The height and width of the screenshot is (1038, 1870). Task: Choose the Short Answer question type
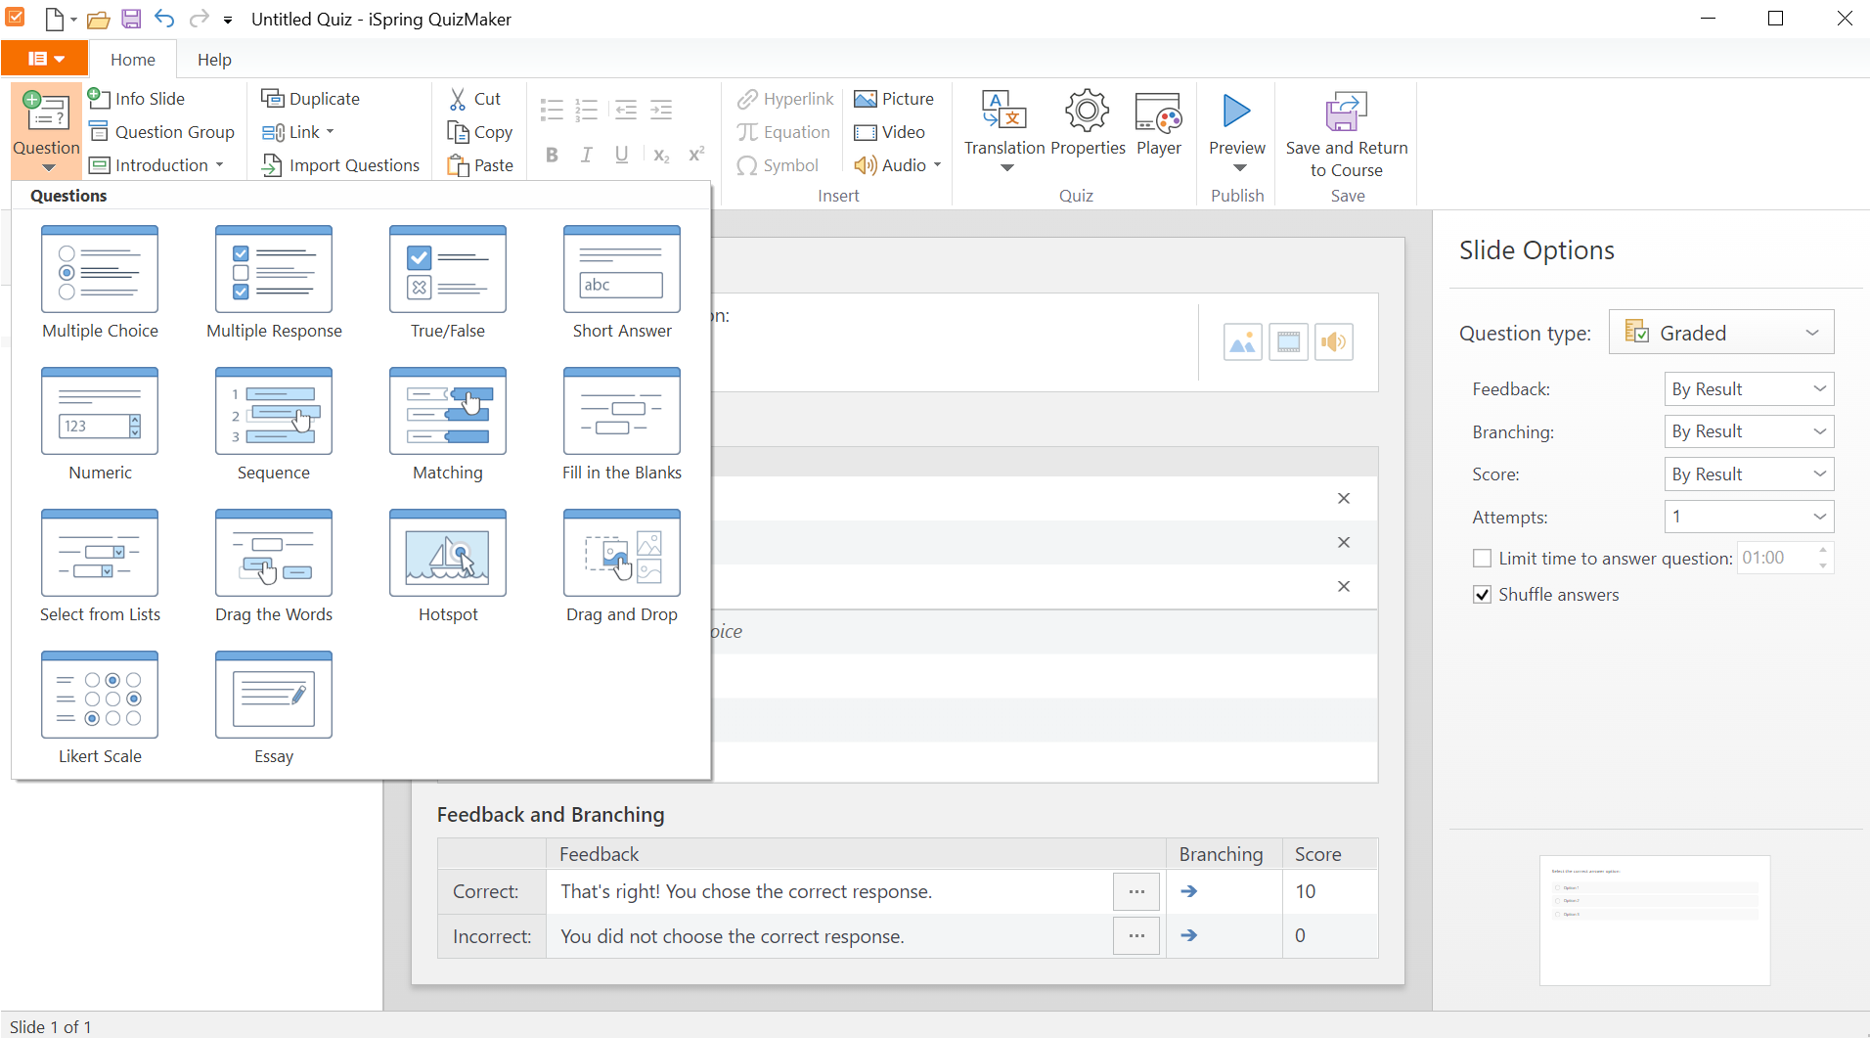[x=622, y=283]
